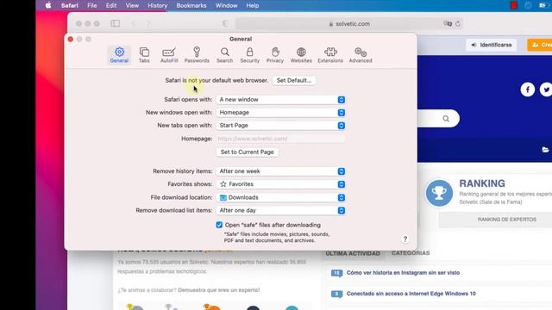The image size is (552, 310).
Task: Close the General preferences window
Action: 71,39
